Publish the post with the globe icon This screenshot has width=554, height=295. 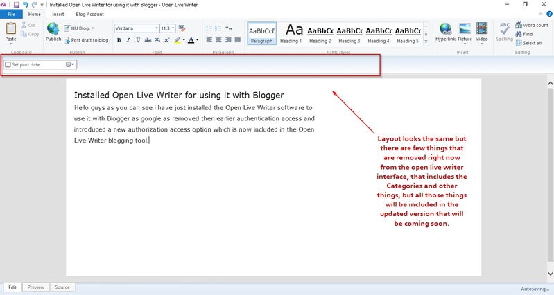[53, 32]
